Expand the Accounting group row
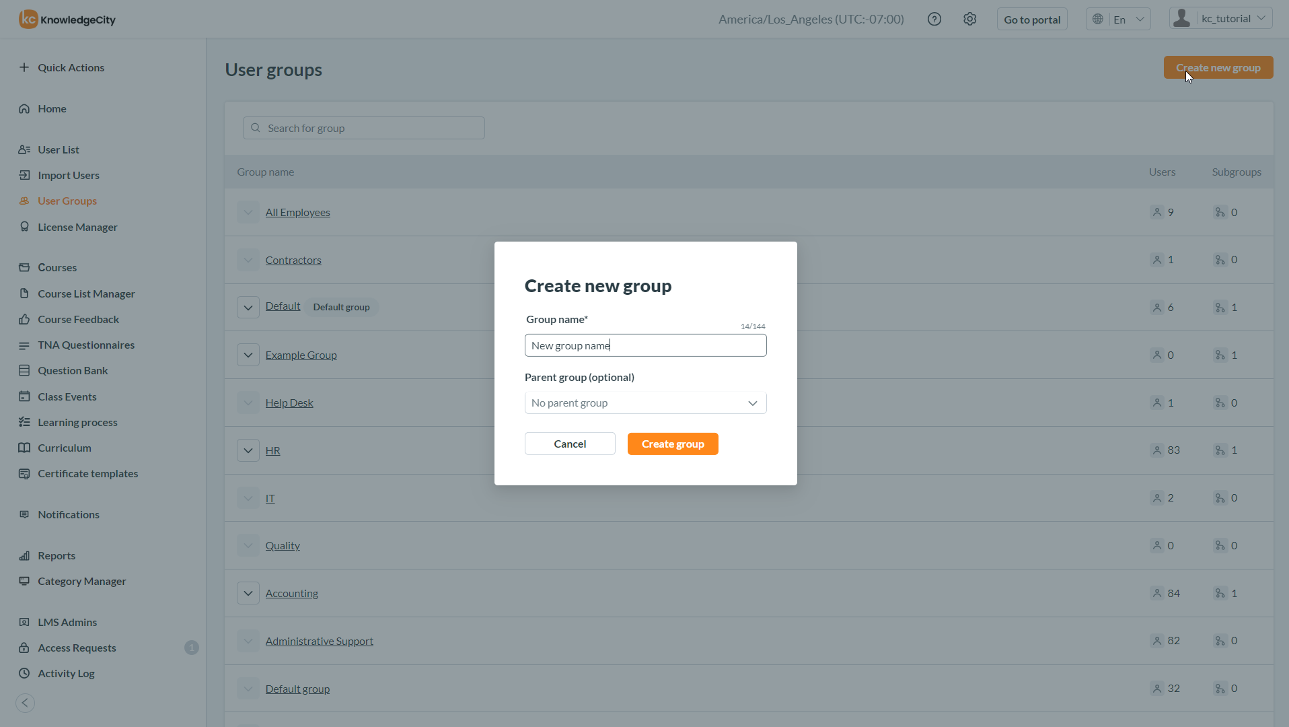The width and height of the screenshot is (1289, 727). point(248,593)
